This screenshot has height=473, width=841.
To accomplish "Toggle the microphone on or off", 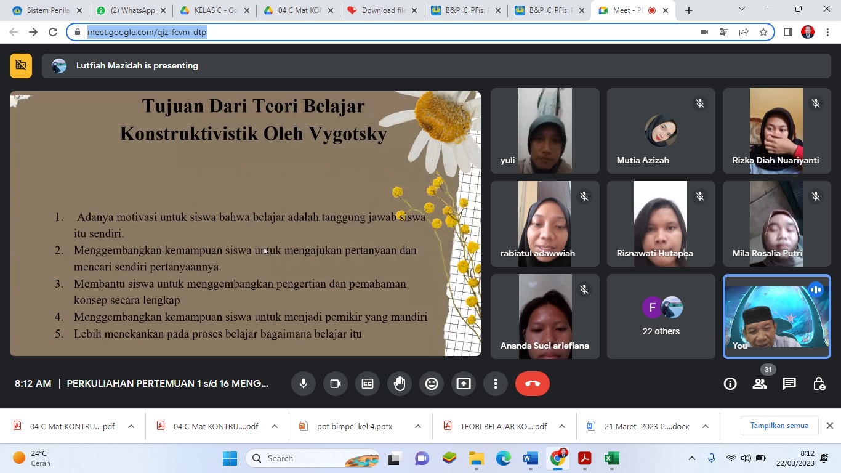I will point(304,384).
